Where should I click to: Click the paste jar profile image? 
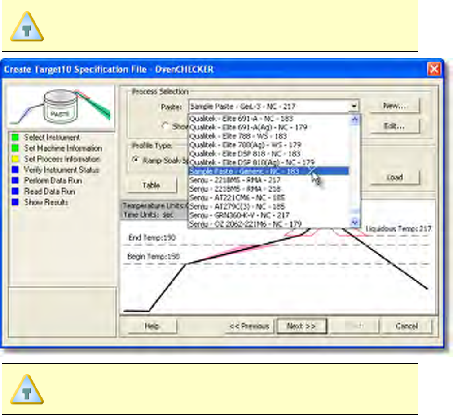tap(61, 107)
